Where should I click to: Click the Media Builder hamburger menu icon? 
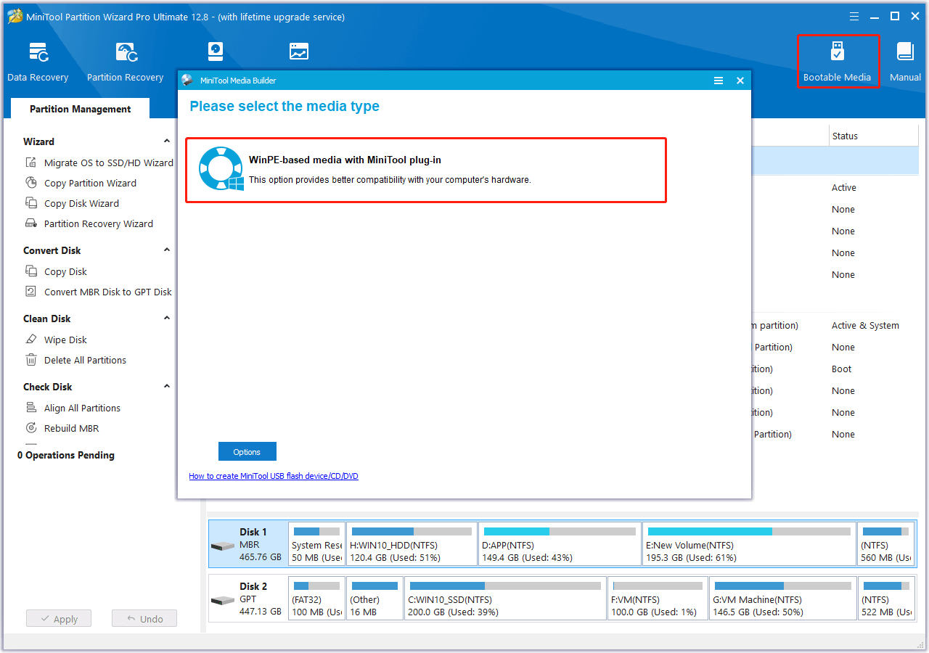coord(719,81)
